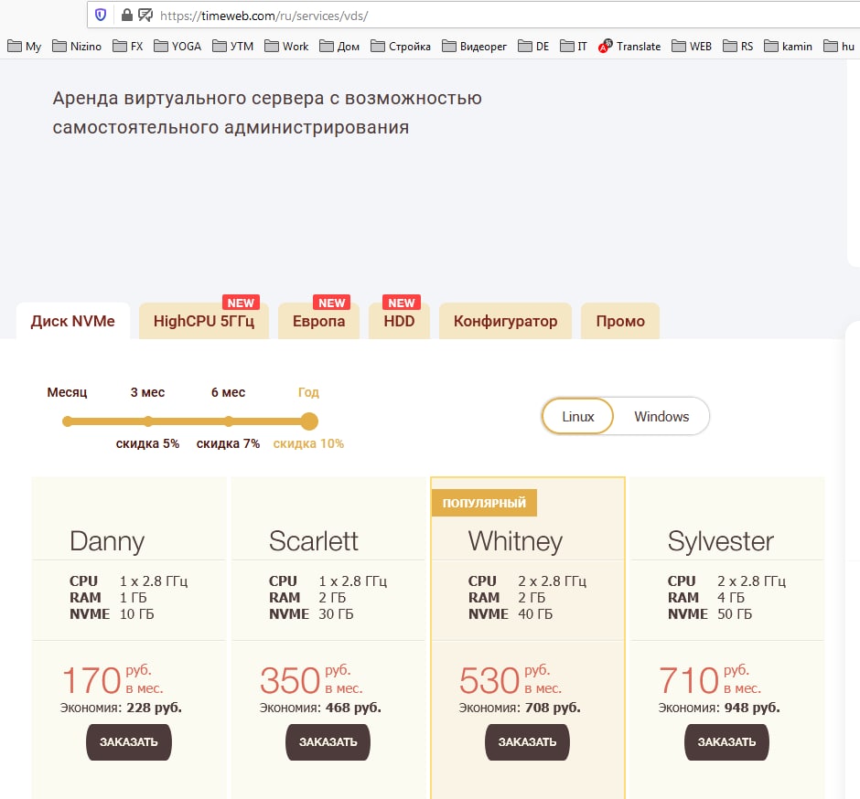Click the permissions icon beside the padlock
860x799 pixels.
point(145,15)
